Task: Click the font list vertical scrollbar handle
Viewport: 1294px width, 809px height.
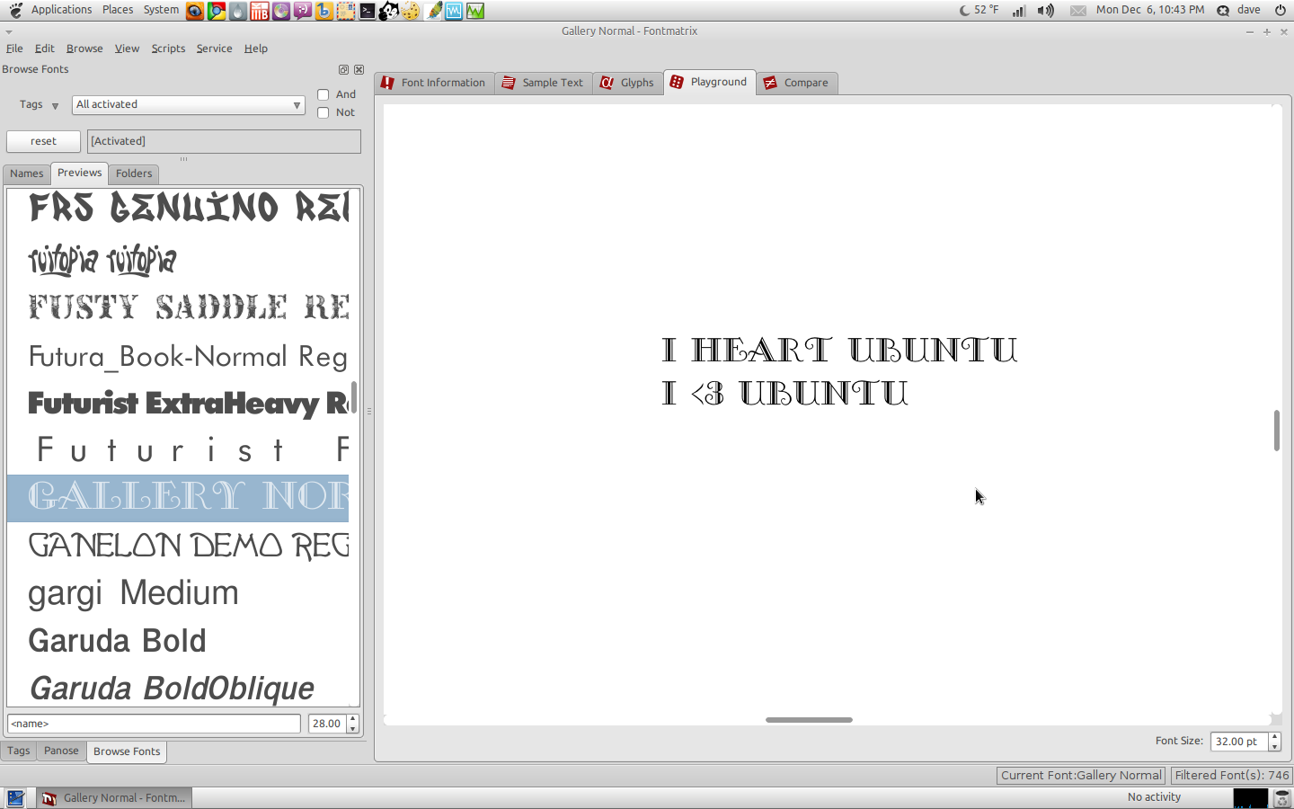Action: point(354,397)
